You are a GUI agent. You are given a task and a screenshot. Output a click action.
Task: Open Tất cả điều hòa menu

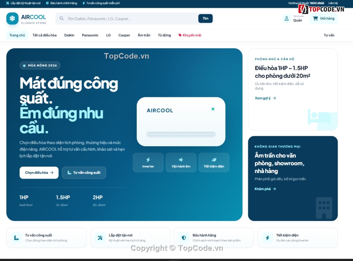point(45,35)
